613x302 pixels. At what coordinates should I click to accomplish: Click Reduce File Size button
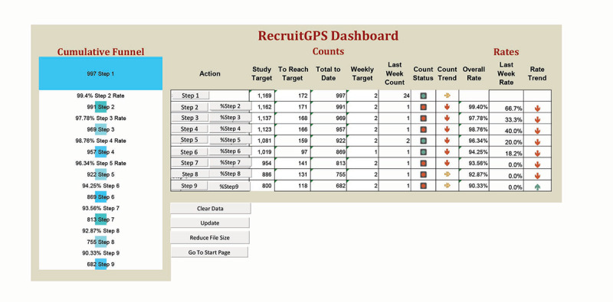tap(209, 237)
